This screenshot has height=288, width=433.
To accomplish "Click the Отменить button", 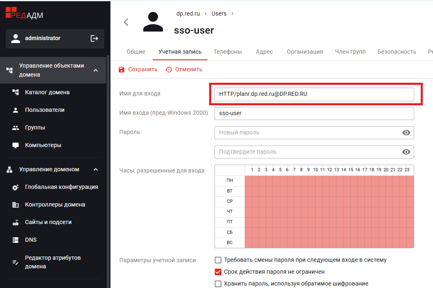I will click(x=184, y=70).
